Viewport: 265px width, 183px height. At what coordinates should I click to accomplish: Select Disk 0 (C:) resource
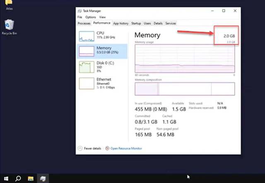coord(102,67)
